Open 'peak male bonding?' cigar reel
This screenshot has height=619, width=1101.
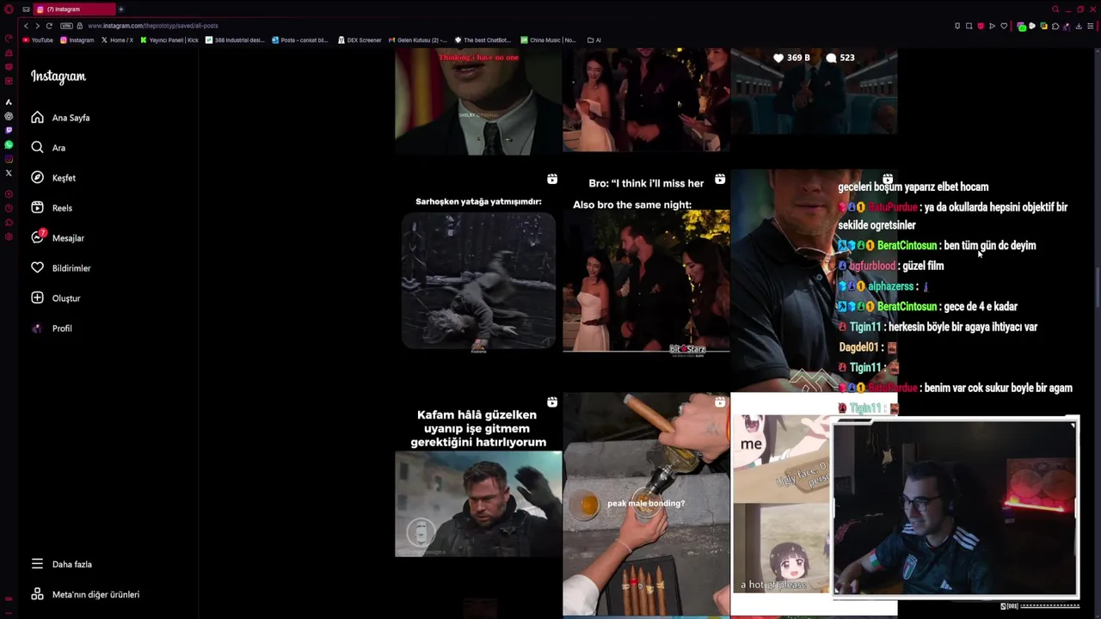tap(646, 504)
